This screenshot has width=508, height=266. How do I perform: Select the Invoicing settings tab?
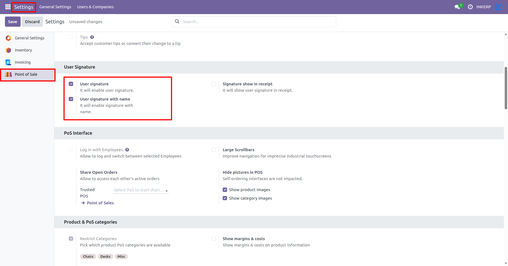pyautogui.click(x=27, y=62)
